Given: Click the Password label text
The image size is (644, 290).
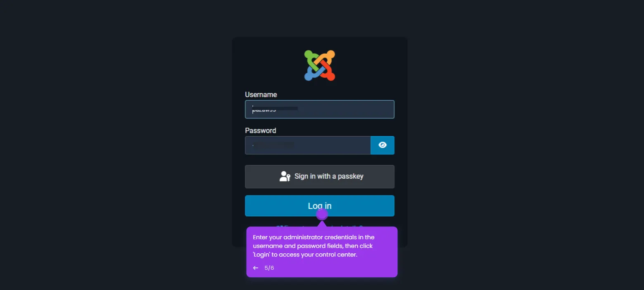Looking at the screenshot, I should click(x=261, y=130).
